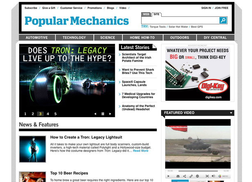
Task: Open SpaceX Capsule Launches, Lands story
Action: [x=134, y=83]
